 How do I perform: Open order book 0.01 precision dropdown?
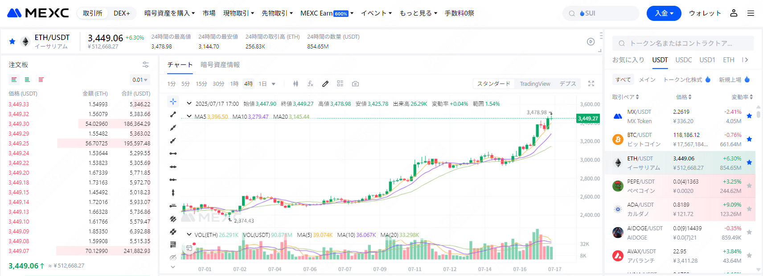click(x=140, y=80)
